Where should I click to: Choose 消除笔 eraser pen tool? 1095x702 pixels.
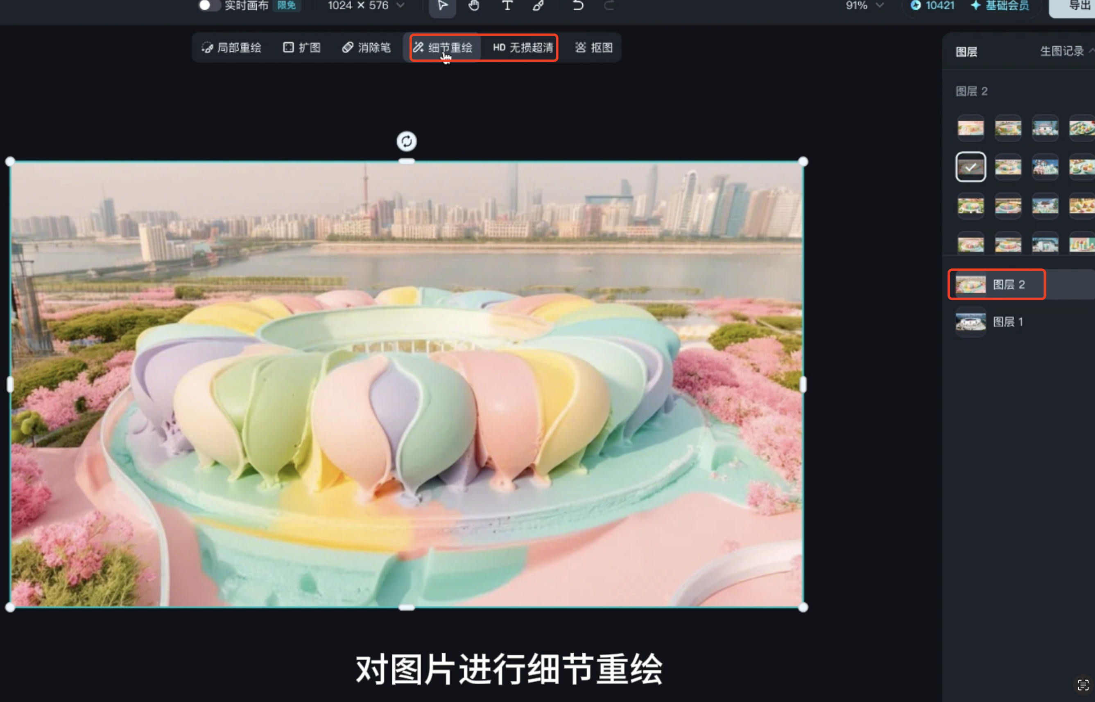(x=367, y=47)
